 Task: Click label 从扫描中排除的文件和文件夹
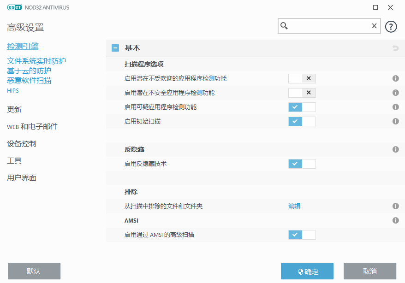click(163, 206)
